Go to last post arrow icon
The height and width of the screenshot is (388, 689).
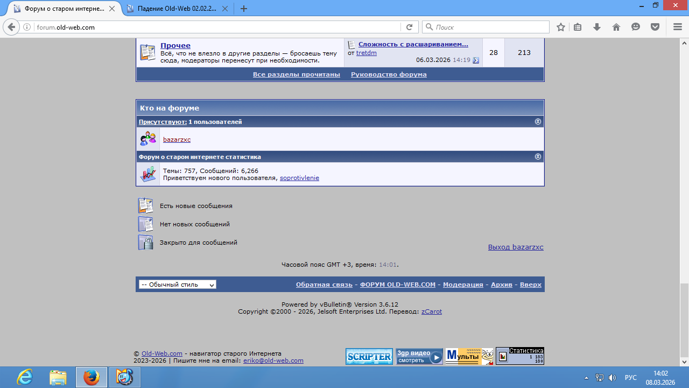pyautogui.click(x=476, y=60)
